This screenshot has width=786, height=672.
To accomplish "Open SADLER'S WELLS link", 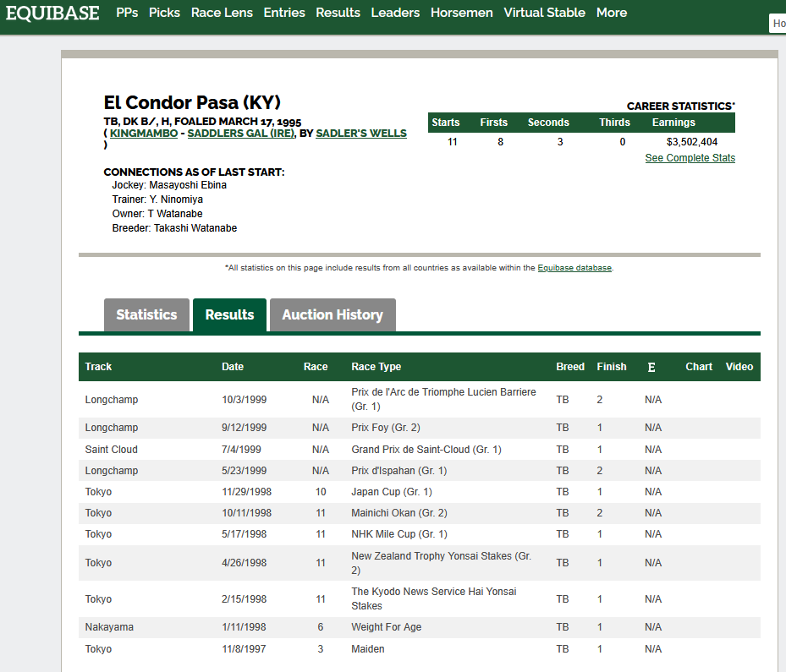I will pyautogui.click(x=361, y=134).
